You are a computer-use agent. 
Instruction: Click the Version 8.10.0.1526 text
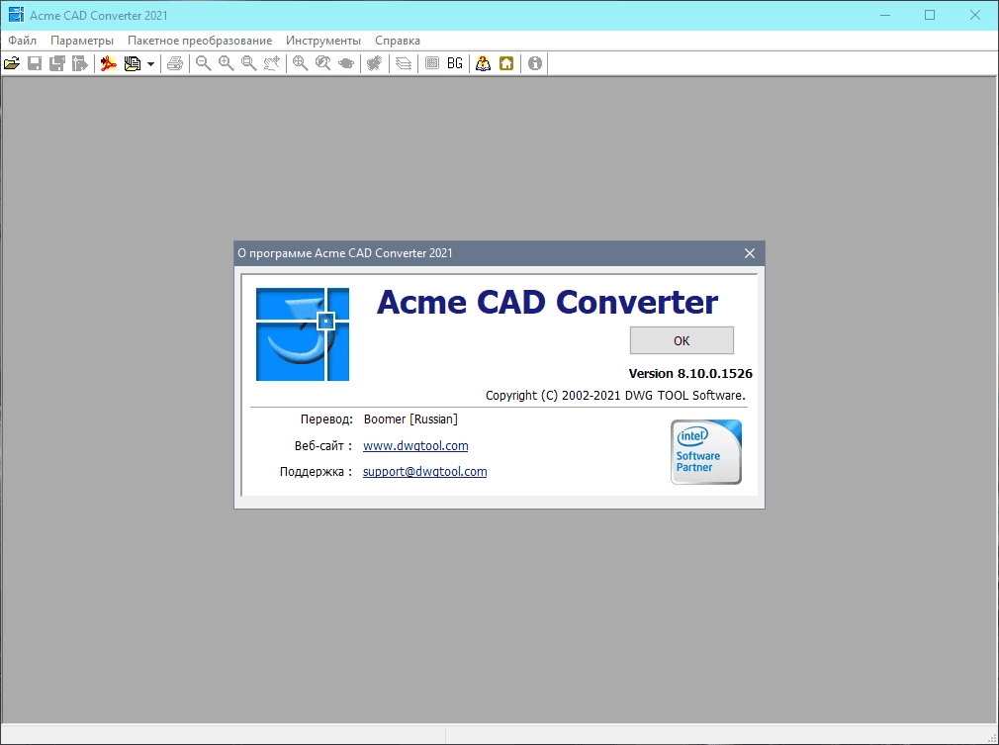click(x=690, y=373)
